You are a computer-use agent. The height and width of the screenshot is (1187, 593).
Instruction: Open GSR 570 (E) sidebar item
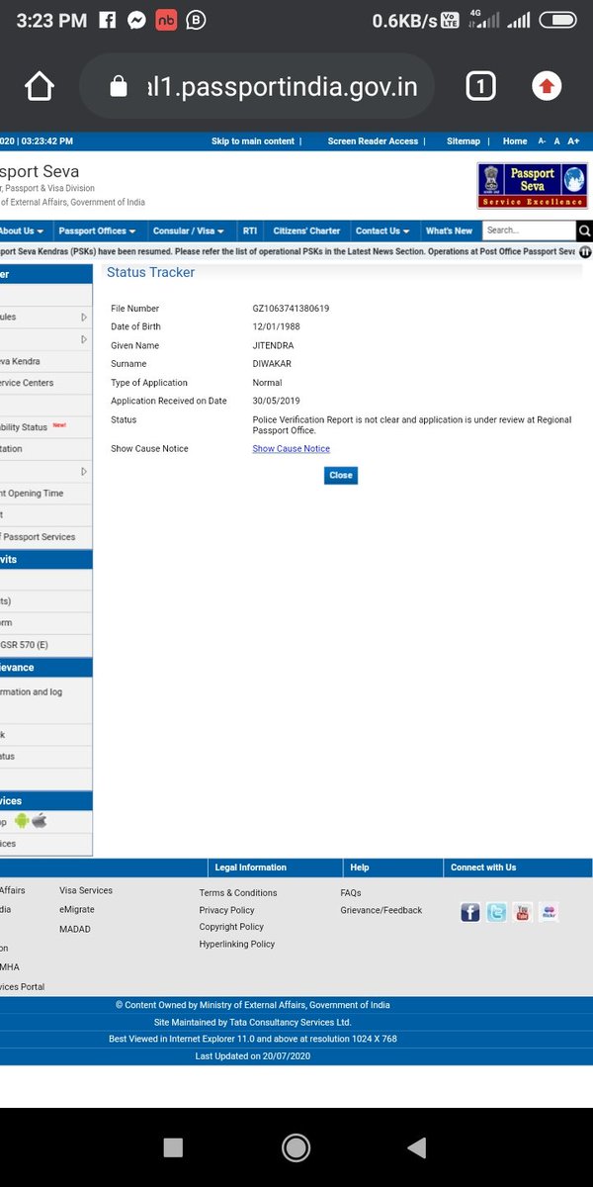[24, 645]
